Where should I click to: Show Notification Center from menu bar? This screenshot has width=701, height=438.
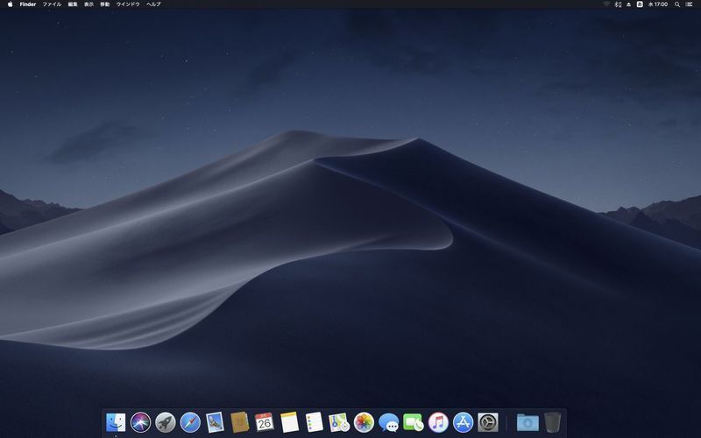point(690,4)
